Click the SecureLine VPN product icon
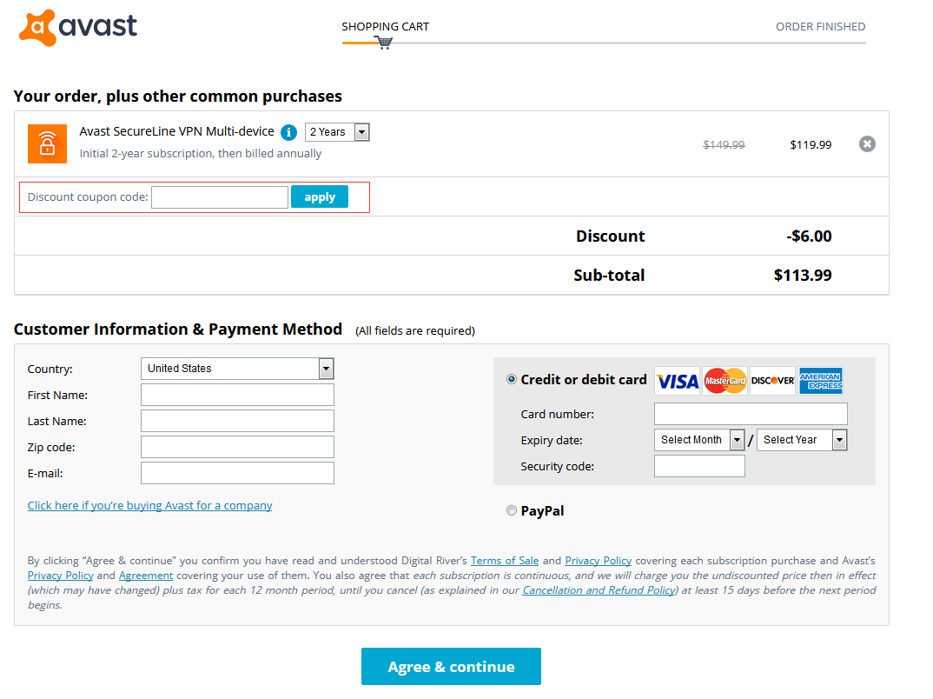Viewport: 933px width, 699px height. point(47,143)
